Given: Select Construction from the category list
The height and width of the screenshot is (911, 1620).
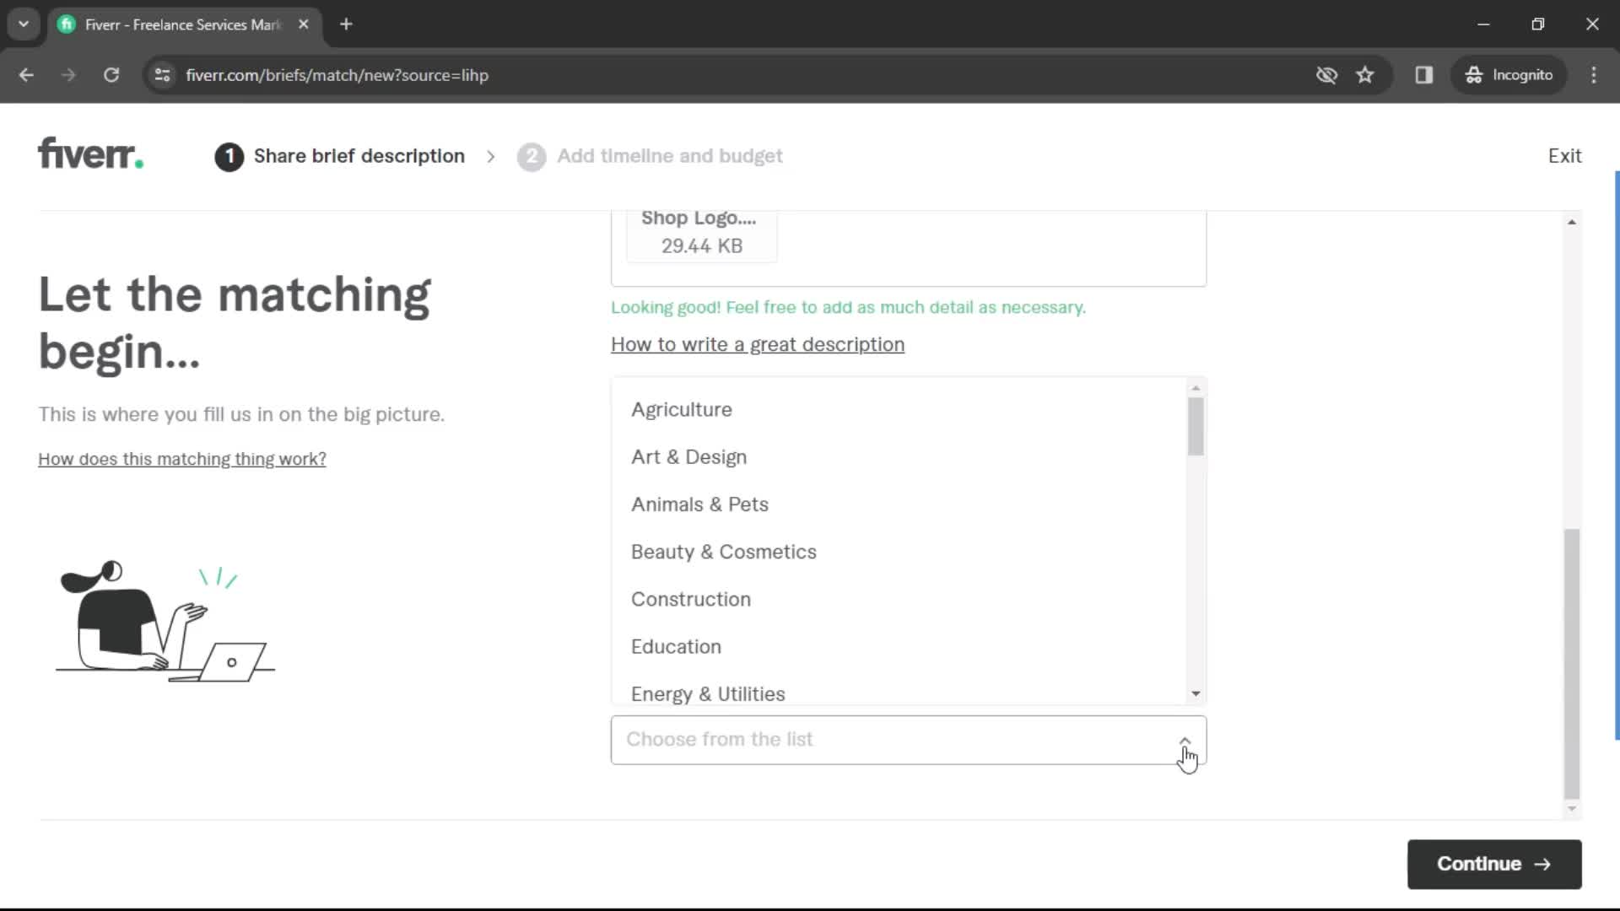Looking at the screenshot, I should [x=691, y=600].
